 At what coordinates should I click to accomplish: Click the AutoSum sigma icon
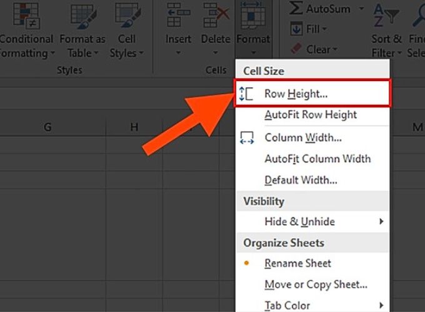tap(296, 8)
